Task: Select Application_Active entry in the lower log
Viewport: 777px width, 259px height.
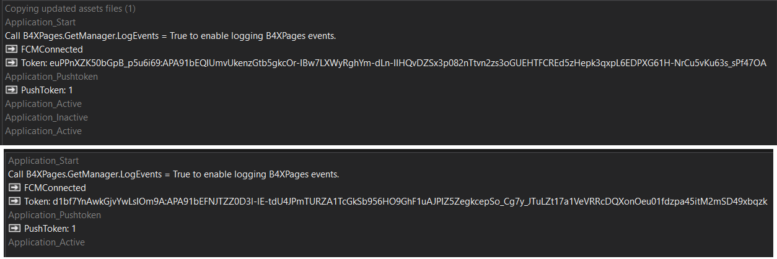Action: (x=46, y=242)
